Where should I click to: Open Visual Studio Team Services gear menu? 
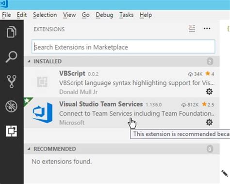[x=209, y=122]
